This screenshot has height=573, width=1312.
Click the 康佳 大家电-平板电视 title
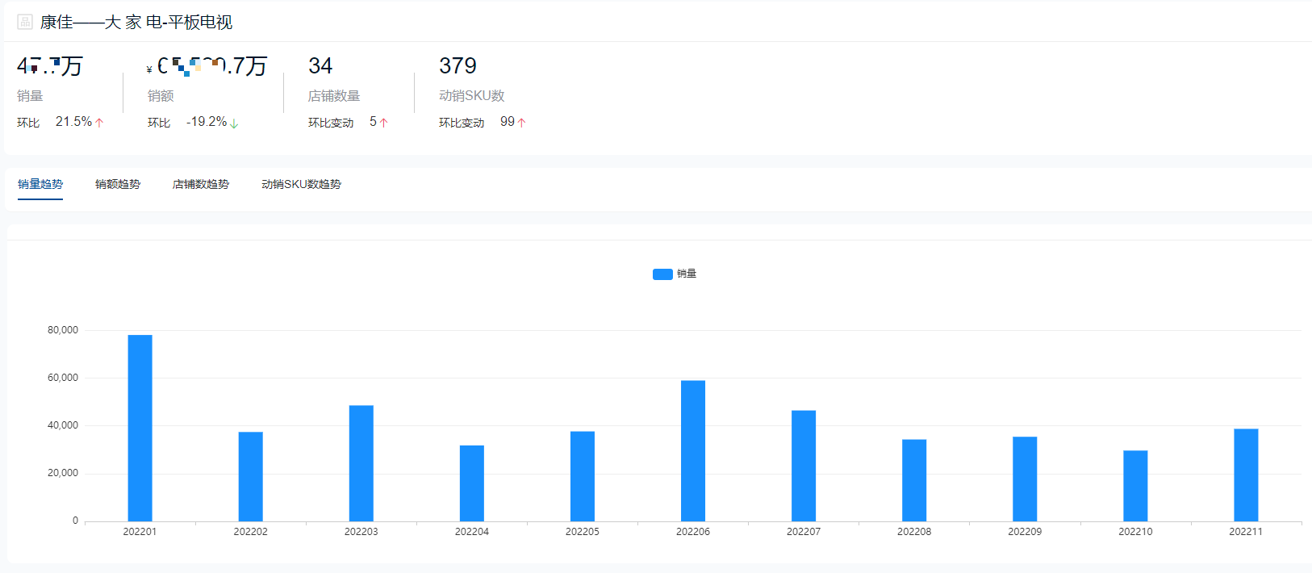click(136, 22)
